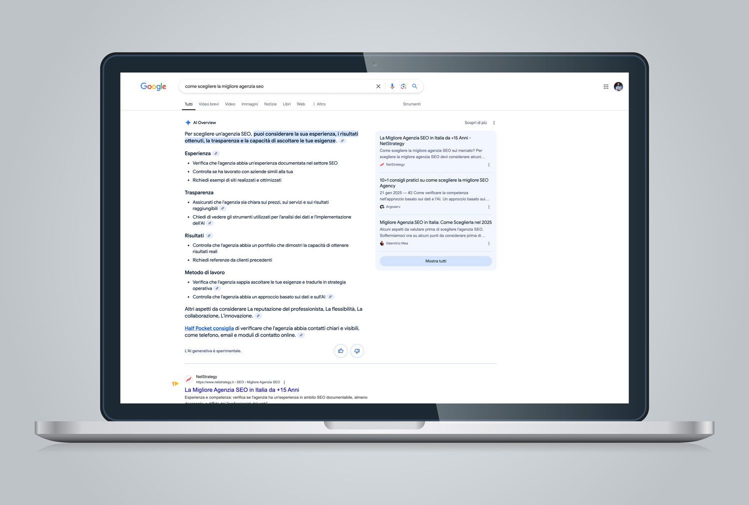Switch to the Immagini tab
Image resolution: width=749 pixels, height=505 pixels.
[x=250, y=104]
